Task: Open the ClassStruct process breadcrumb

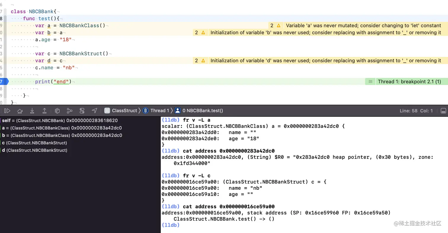Action: pos(121,111)
